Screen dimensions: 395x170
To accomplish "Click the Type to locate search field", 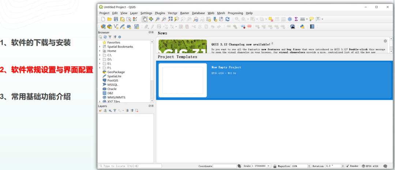I will (x=130, y=166).
